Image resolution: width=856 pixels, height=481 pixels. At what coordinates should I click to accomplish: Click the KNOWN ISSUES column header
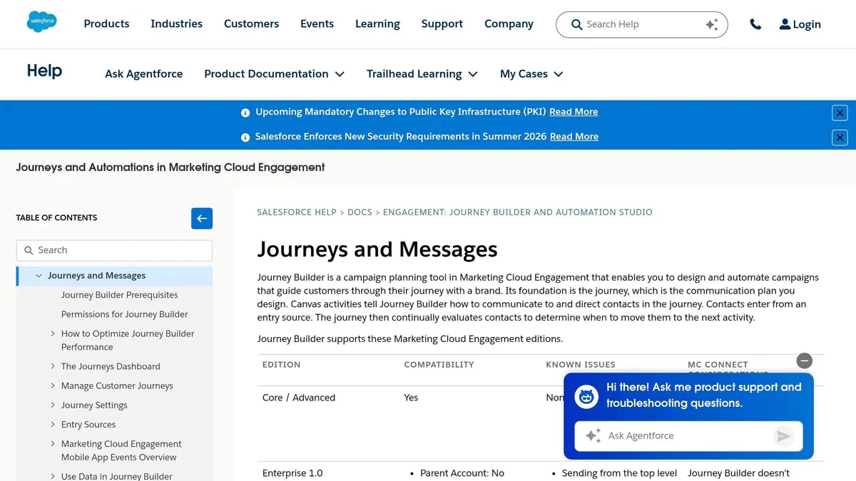click(581, 365)
